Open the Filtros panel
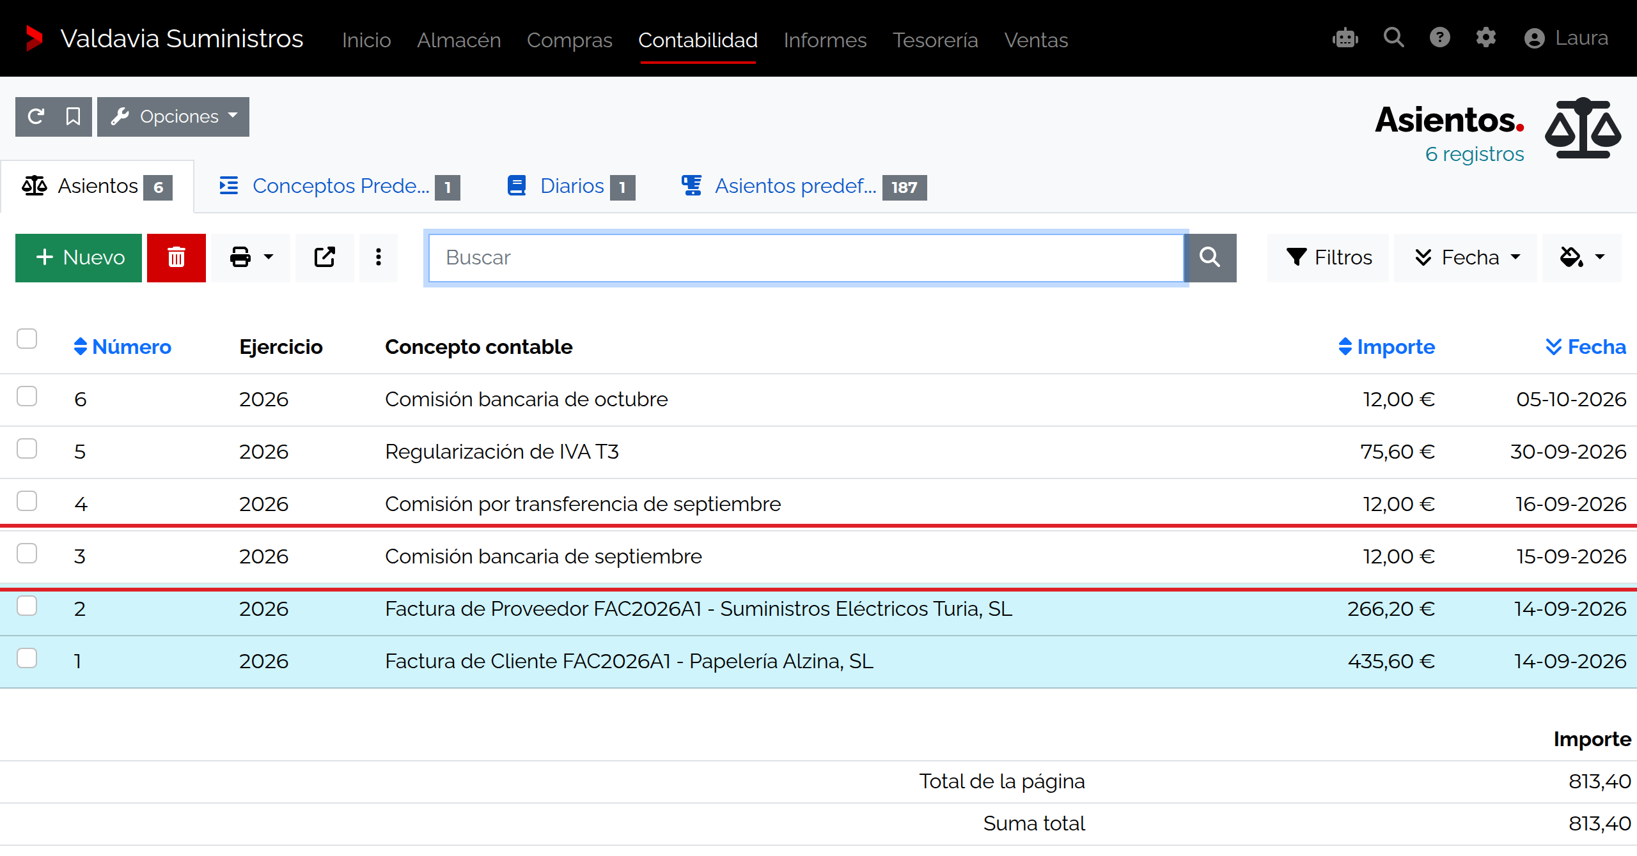Viewport: 1637px width, 856px height. 1328,257
